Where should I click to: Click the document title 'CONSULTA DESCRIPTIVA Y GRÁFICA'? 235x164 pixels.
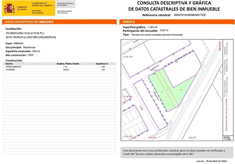(174, 3)
